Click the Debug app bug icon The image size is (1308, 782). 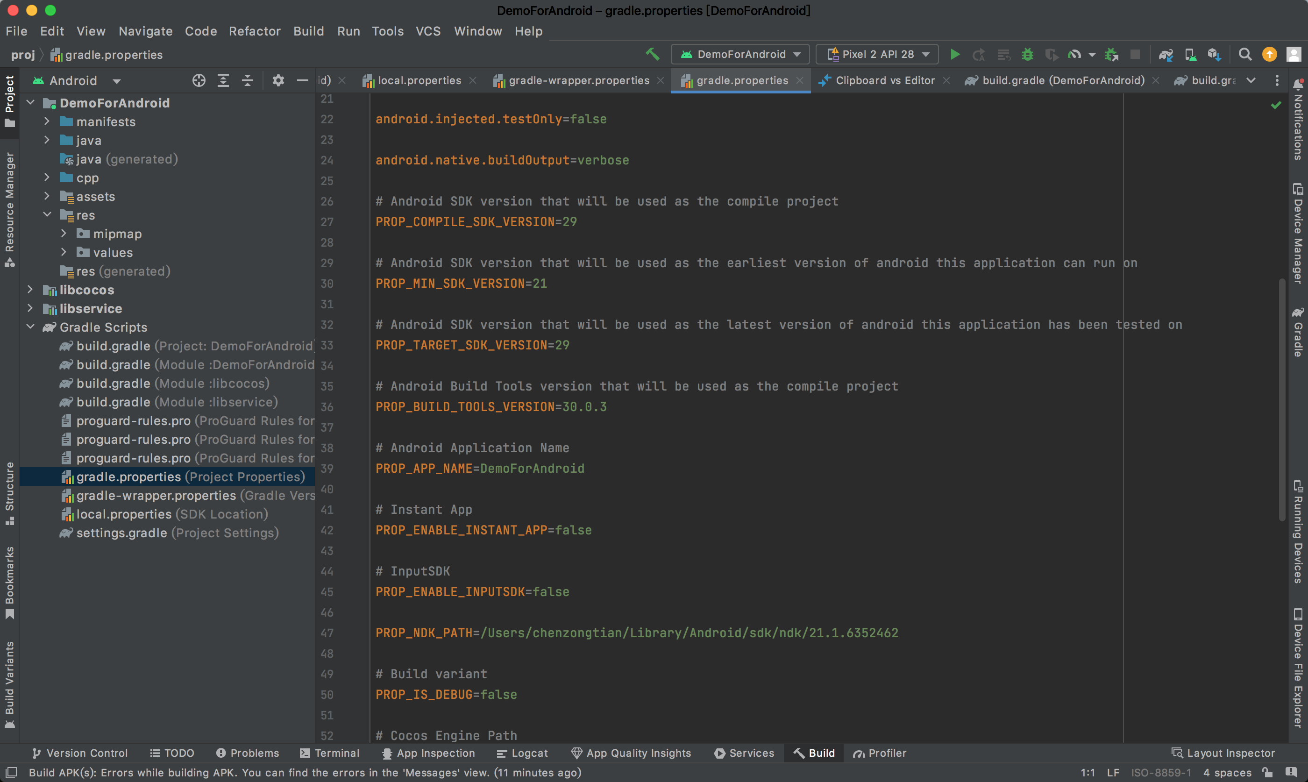[x=1027, y=54]
